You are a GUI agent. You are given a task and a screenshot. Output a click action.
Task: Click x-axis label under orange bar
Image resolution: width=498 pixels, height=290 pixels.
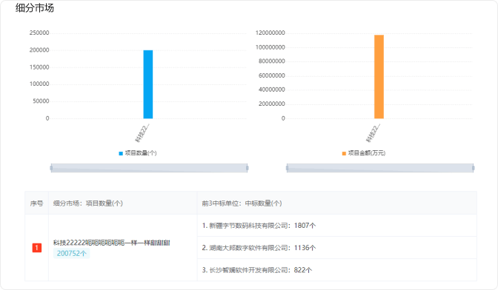click(373, 133)
